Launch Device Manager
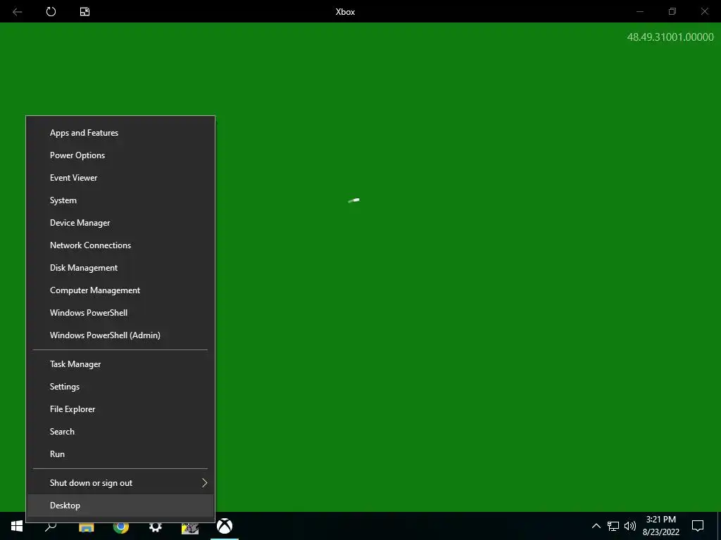Viewport: 721px width, 540px height. pyautogui.click(x=120, y=223)
